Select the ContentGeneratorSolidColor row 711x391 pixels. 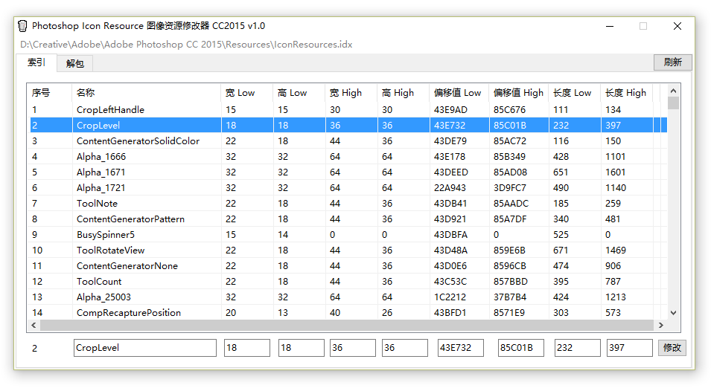click(346, 140)
